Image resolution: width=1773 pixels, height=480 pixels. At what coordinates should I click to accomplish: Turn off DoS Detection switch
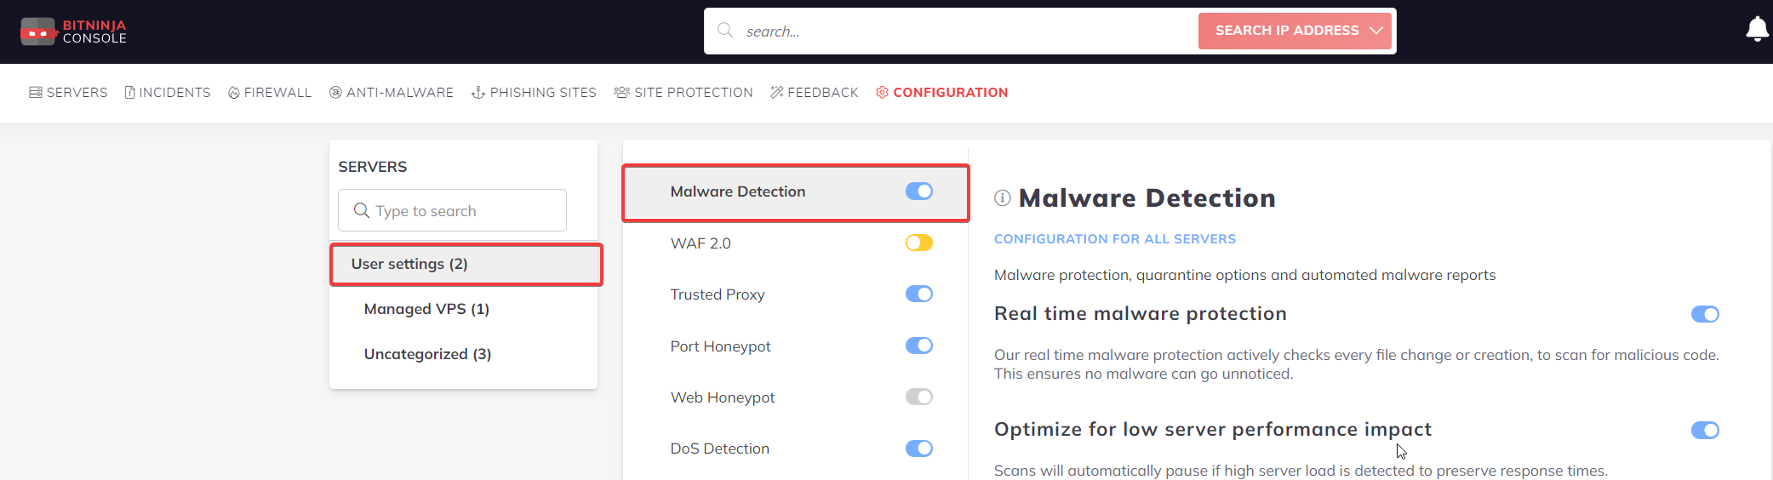click(919, 449)
